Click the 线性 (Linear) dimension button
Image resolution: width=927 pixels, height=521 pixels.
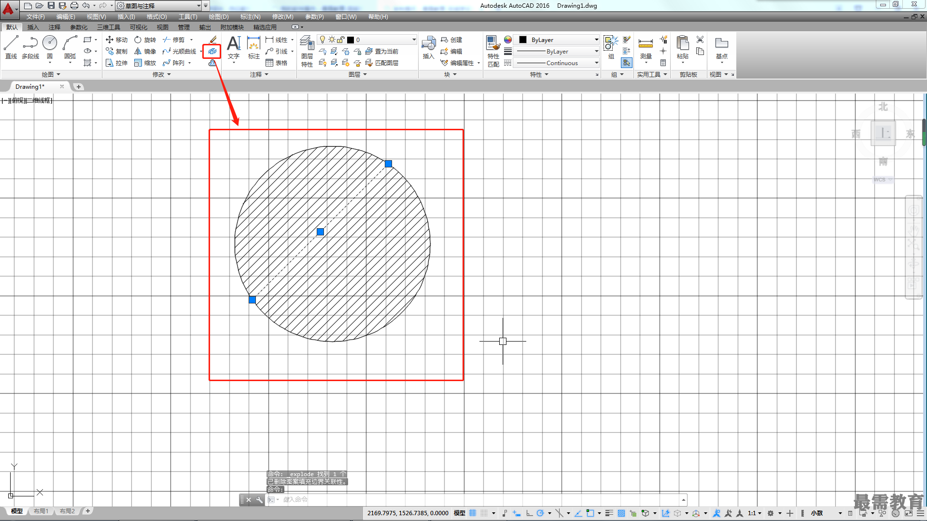pyautogui.click(x=277, y=40)
